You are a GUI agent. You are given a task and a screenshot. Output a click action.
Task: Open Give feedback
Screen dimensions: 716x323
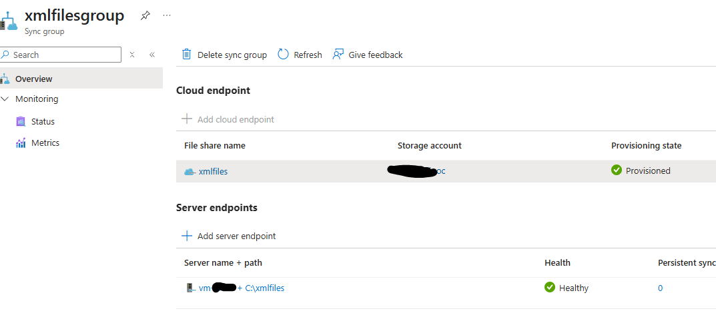(x=368, y=55)
